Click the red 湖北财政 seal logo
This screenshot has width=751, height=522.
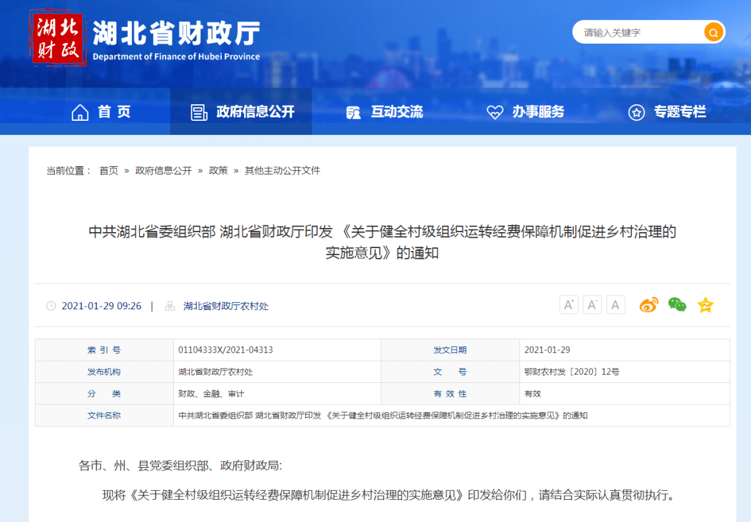[x=58, y=38]
